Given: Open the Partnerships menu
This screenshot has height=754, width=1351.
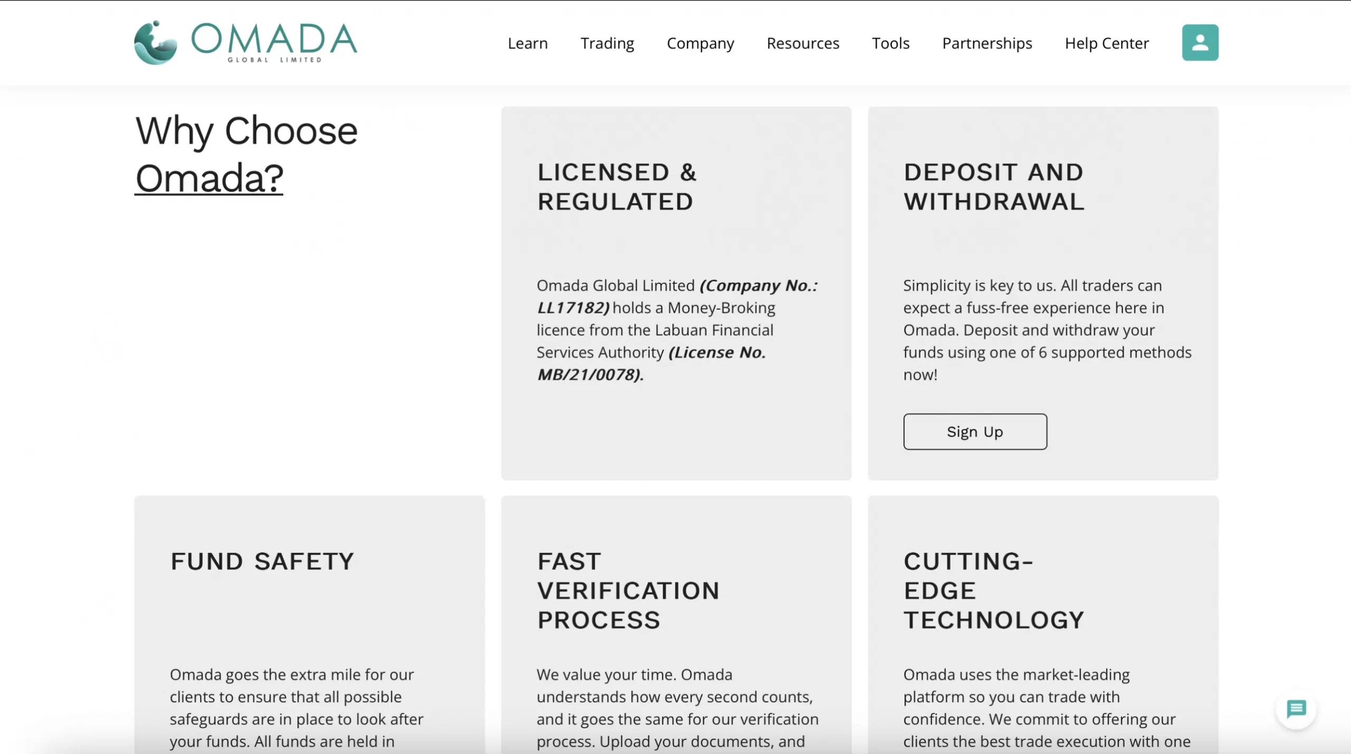Looking at the screenshot, I should click(987, 43).
